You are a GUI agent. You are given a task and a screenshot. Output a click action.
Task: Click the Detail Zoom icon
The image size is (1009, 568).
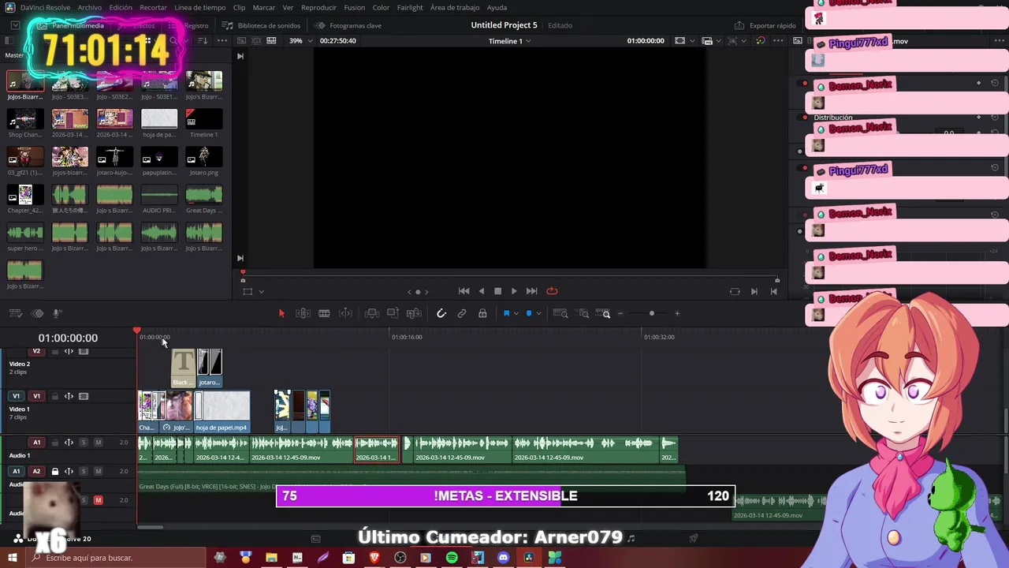click(x=583, y=313)
